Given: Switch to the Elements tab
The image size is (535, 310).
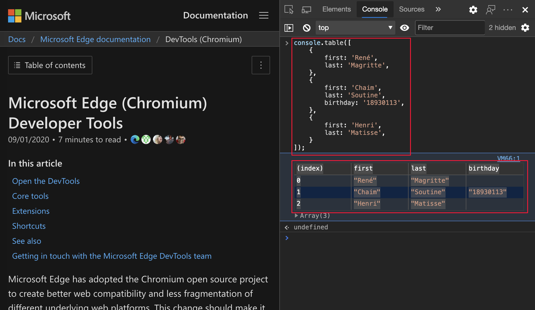Looking at the screenshot, I should pyautogui.click(x=336, y=9).
